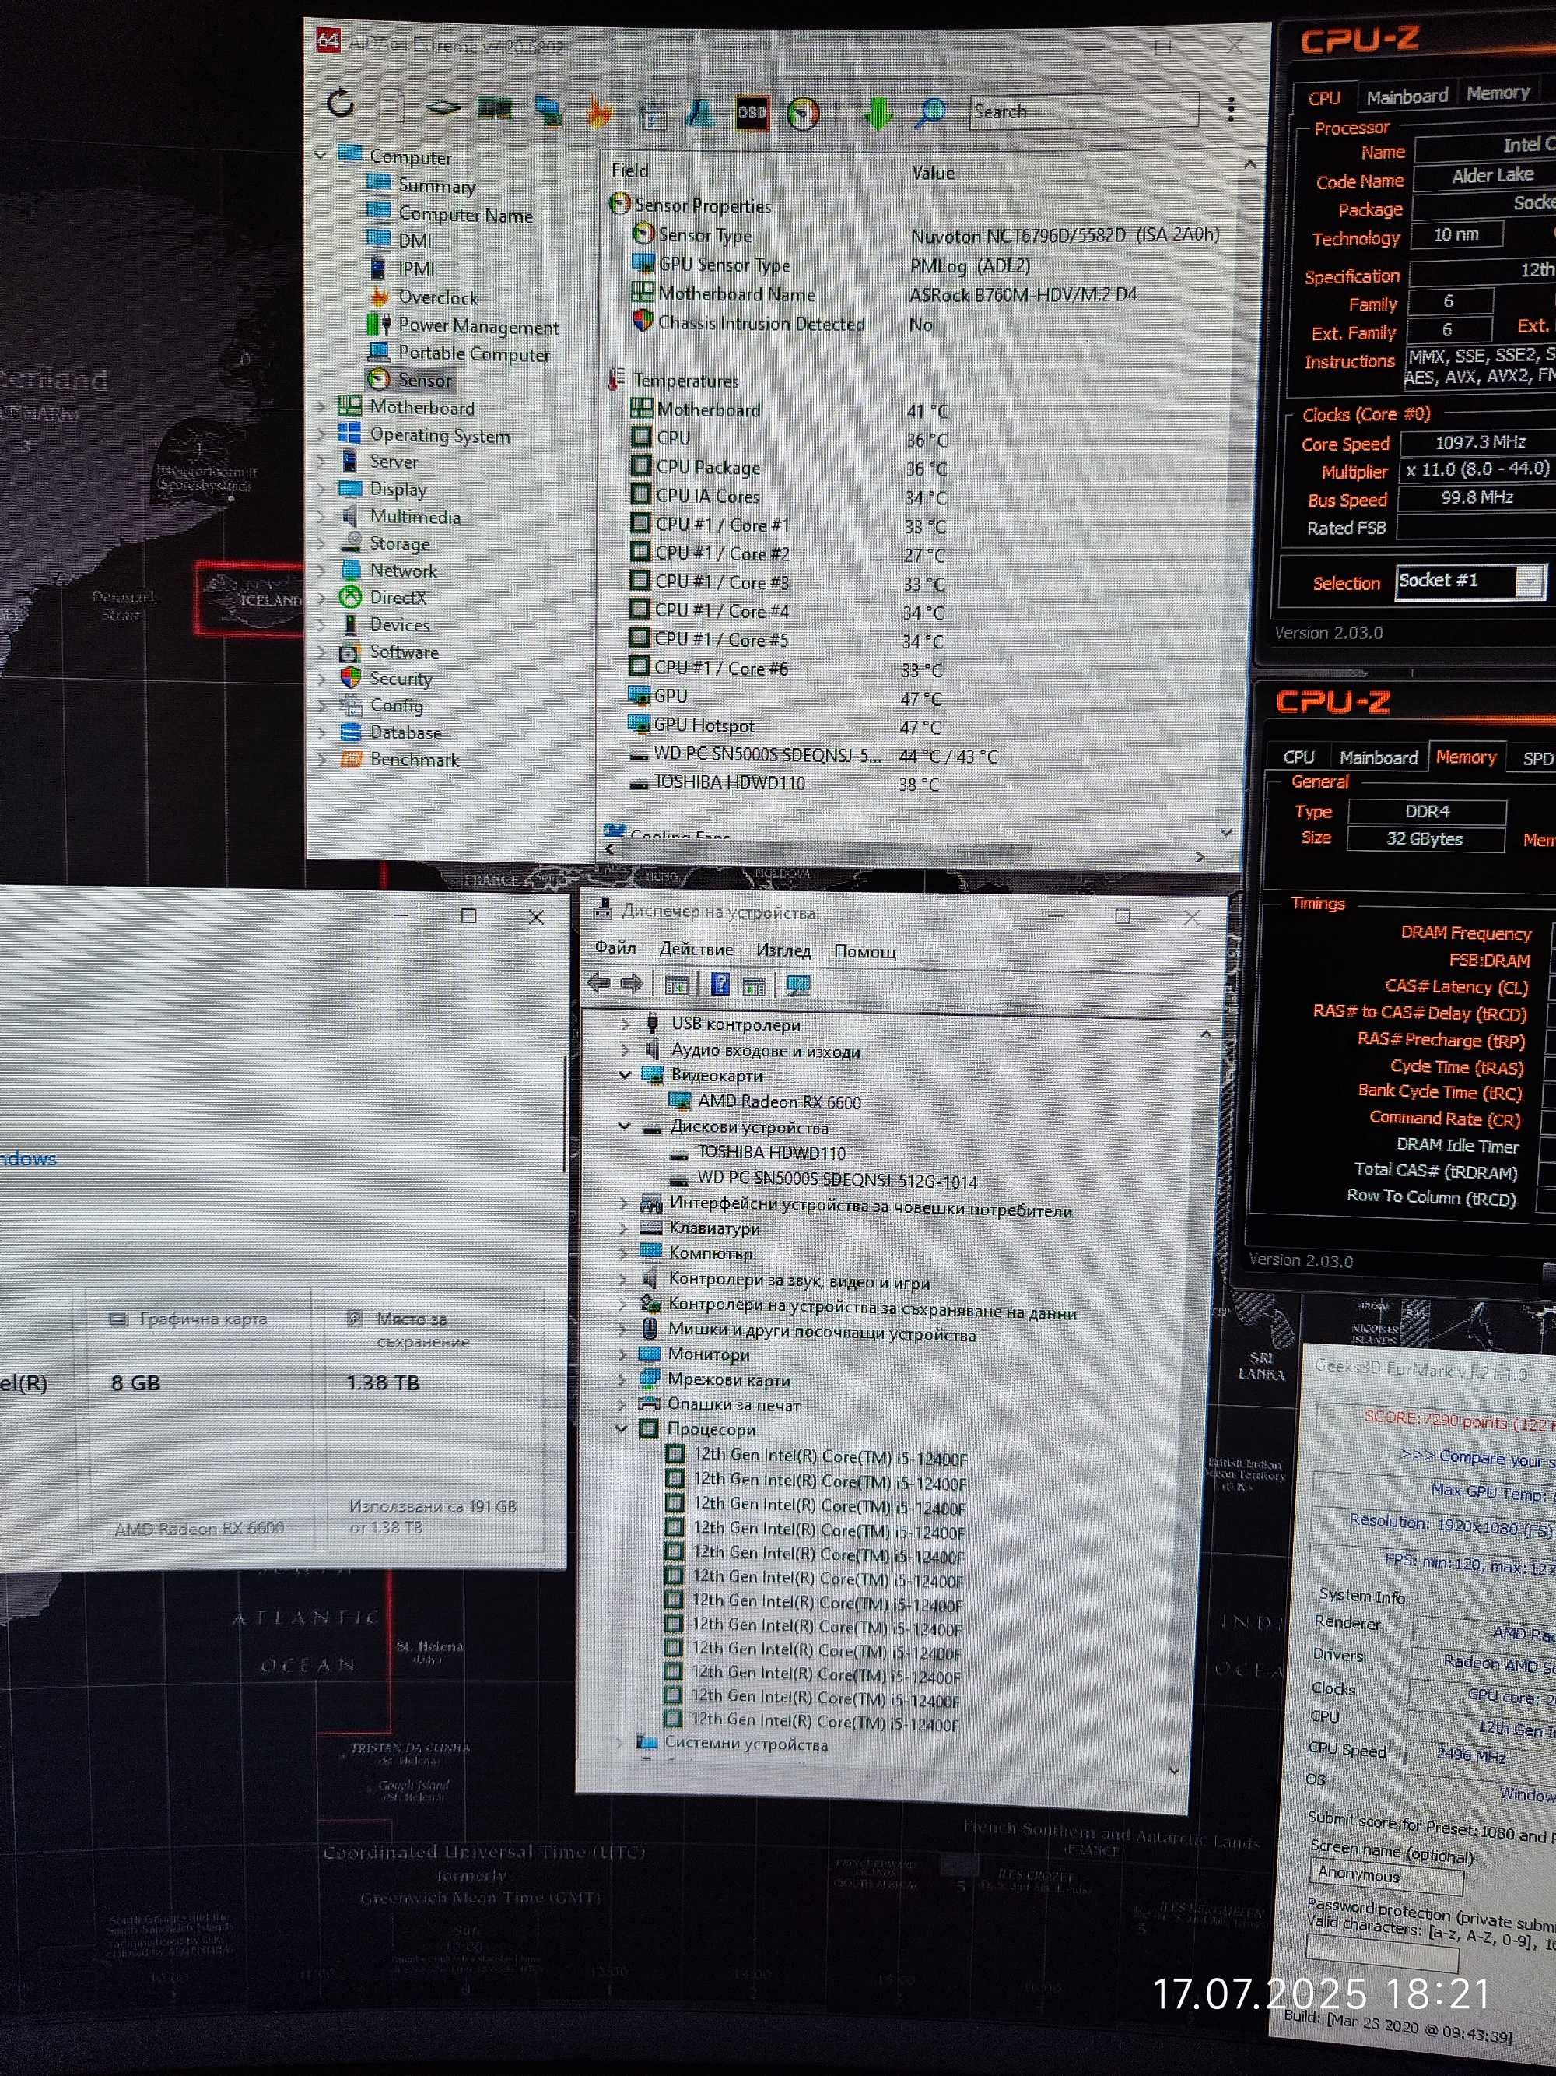The width and height of the screenshot is (1556, 2076).
Task: Click the Database icon in the AIDA64 tree
Action: tap(350, 732)
